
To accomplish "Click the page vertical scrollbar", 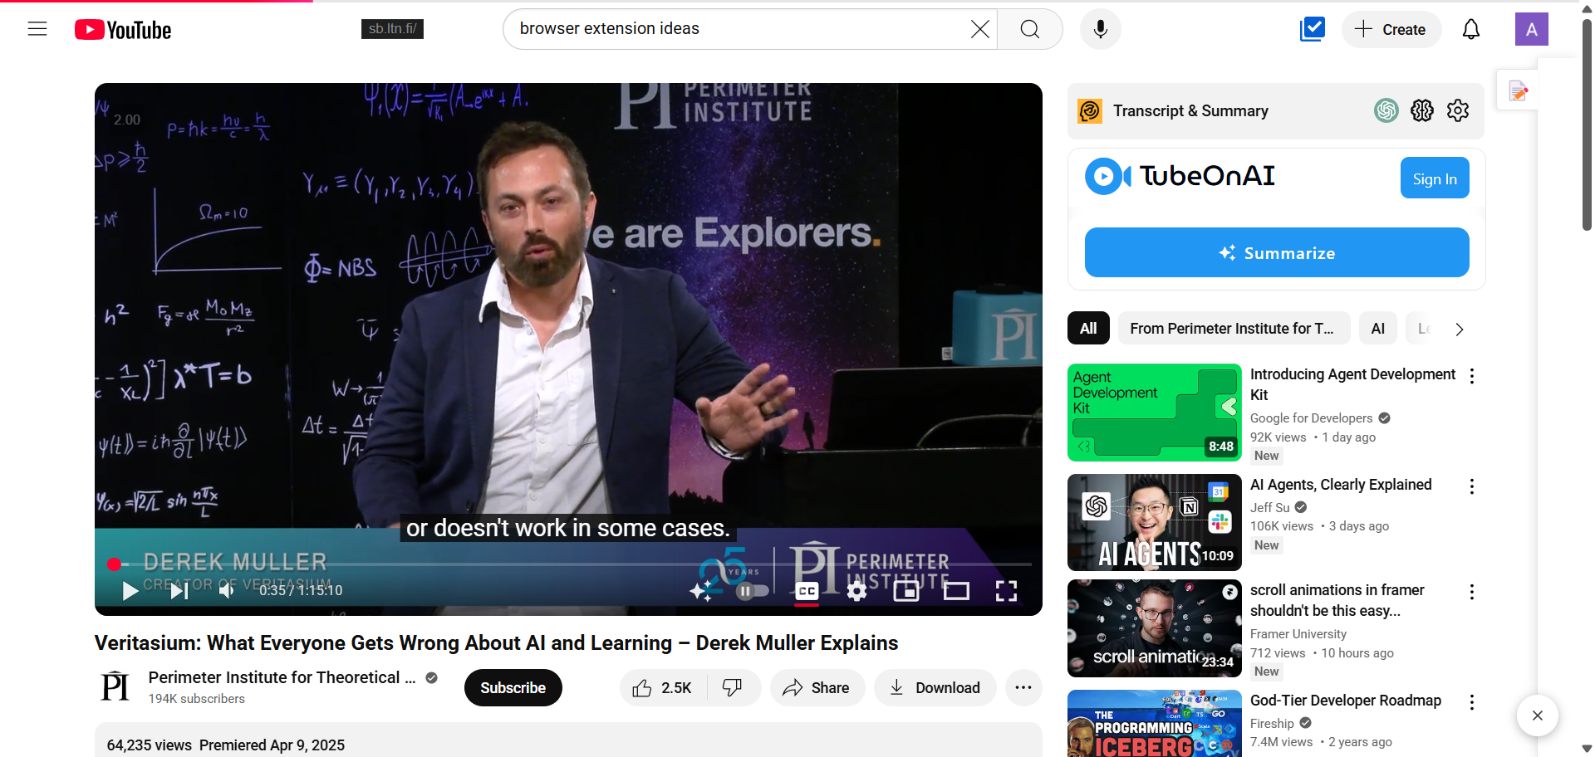I will (1587, 125).
